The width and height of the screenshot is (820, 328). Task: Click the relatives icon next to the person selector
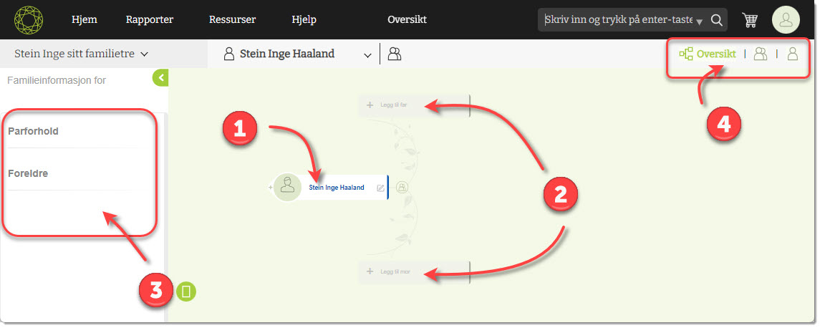(x=394, y=54)
